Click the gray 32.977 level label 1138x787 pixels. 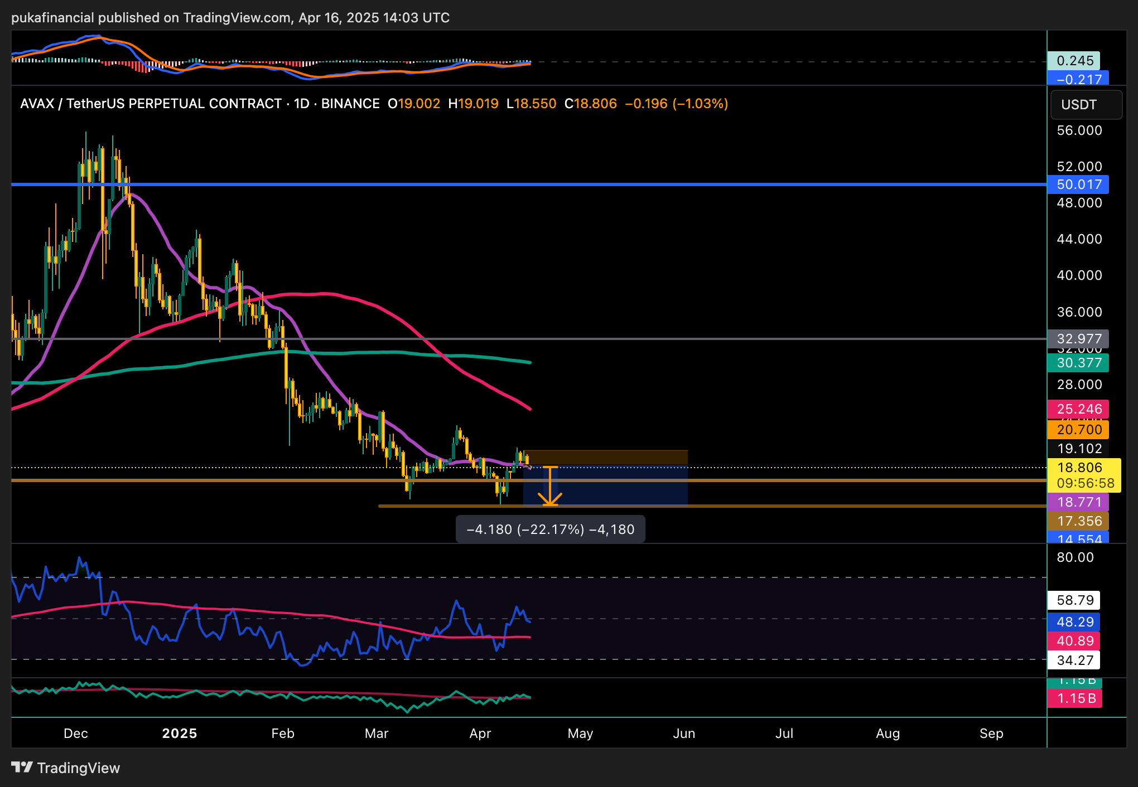coord(1078,339)
